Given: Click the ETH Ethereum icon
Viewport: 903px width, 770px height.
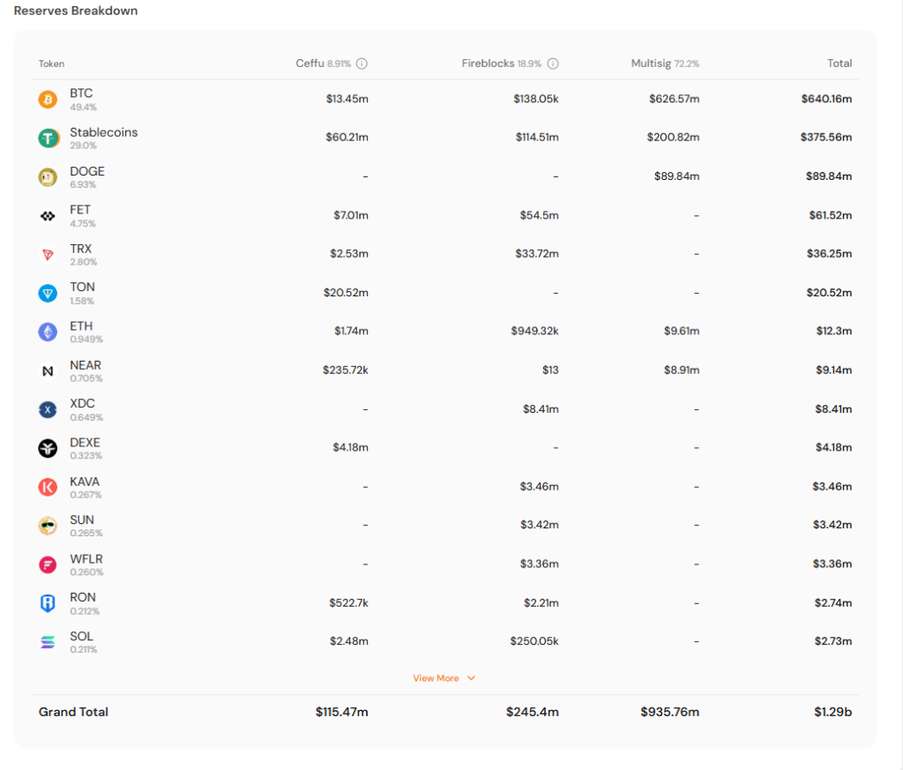Looking at the screenshot, I should pos(48,333).
